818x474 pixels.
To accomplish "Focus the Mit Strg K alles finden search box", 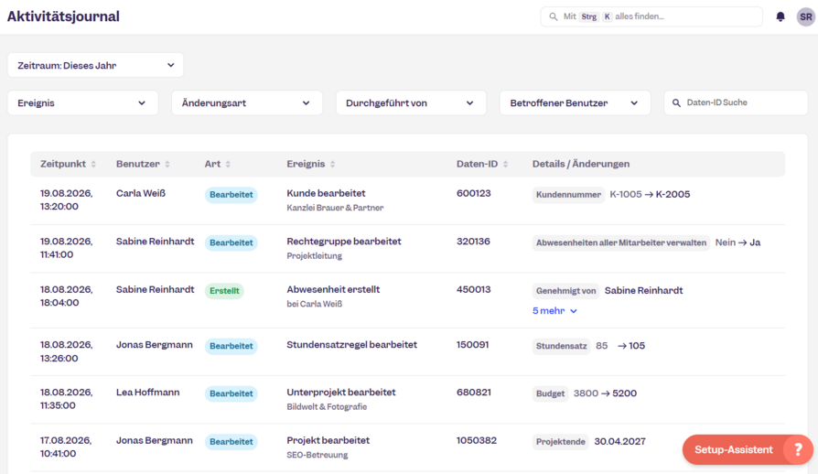I will [651, 16].
